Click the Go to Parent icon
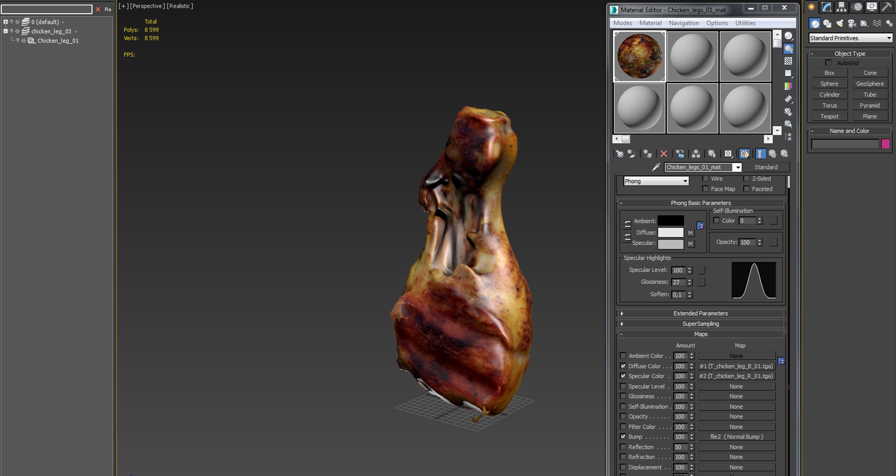Image resolution: width=896 pixels, height=476 pixels. [772, 153]
